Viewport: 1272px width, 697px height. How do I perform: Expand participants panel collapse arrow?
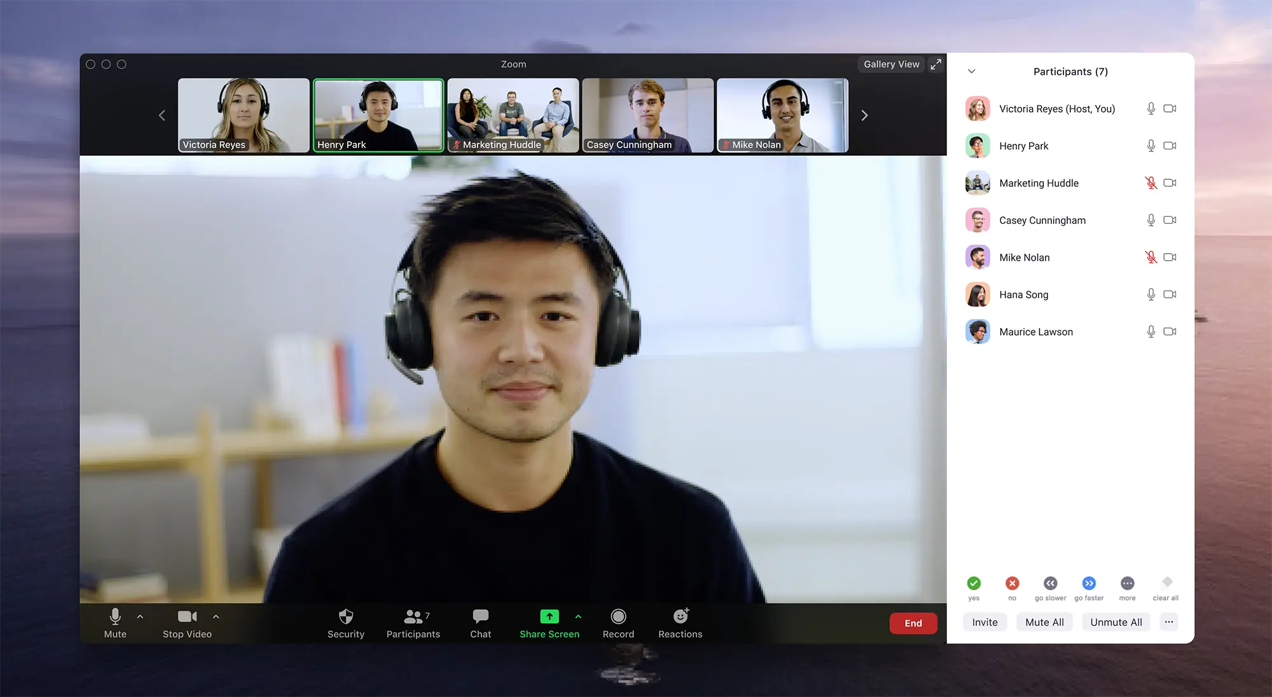(972, 71)
